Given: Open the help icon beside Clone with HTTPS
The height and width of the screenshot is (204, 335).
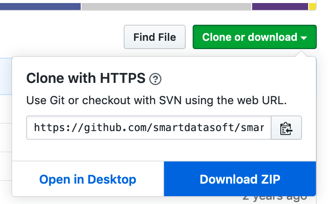Looking at the screenshot, I should coord(155,79).
